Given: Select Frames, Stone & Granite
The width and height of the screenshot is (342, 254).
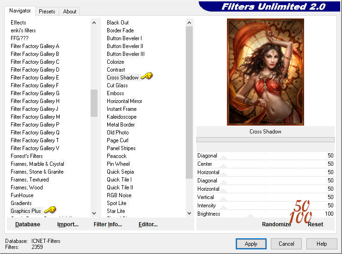Looking at the screenshot, I should (37, 172).
